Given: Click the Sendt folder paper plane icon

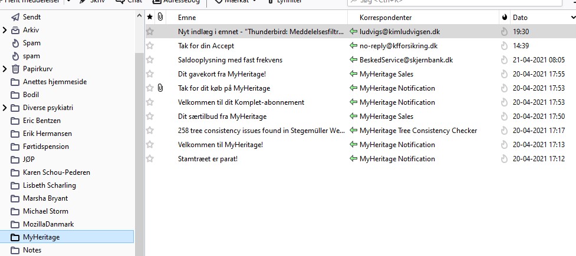Looking at the screenshot, I should coord(15,17).
